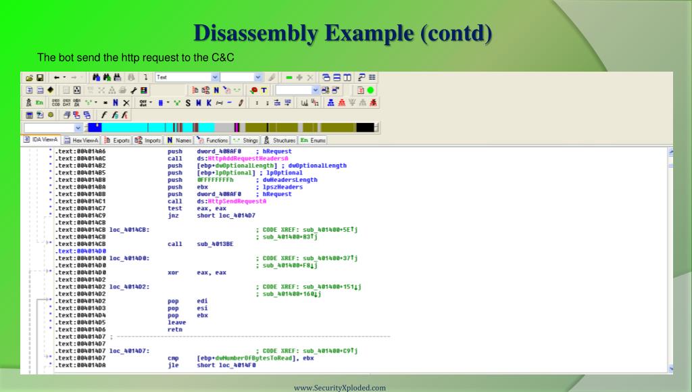Viewport: 692px width, 392px height.
Task: Click the green En enums toolbar icon
Action: pos(39,103)
